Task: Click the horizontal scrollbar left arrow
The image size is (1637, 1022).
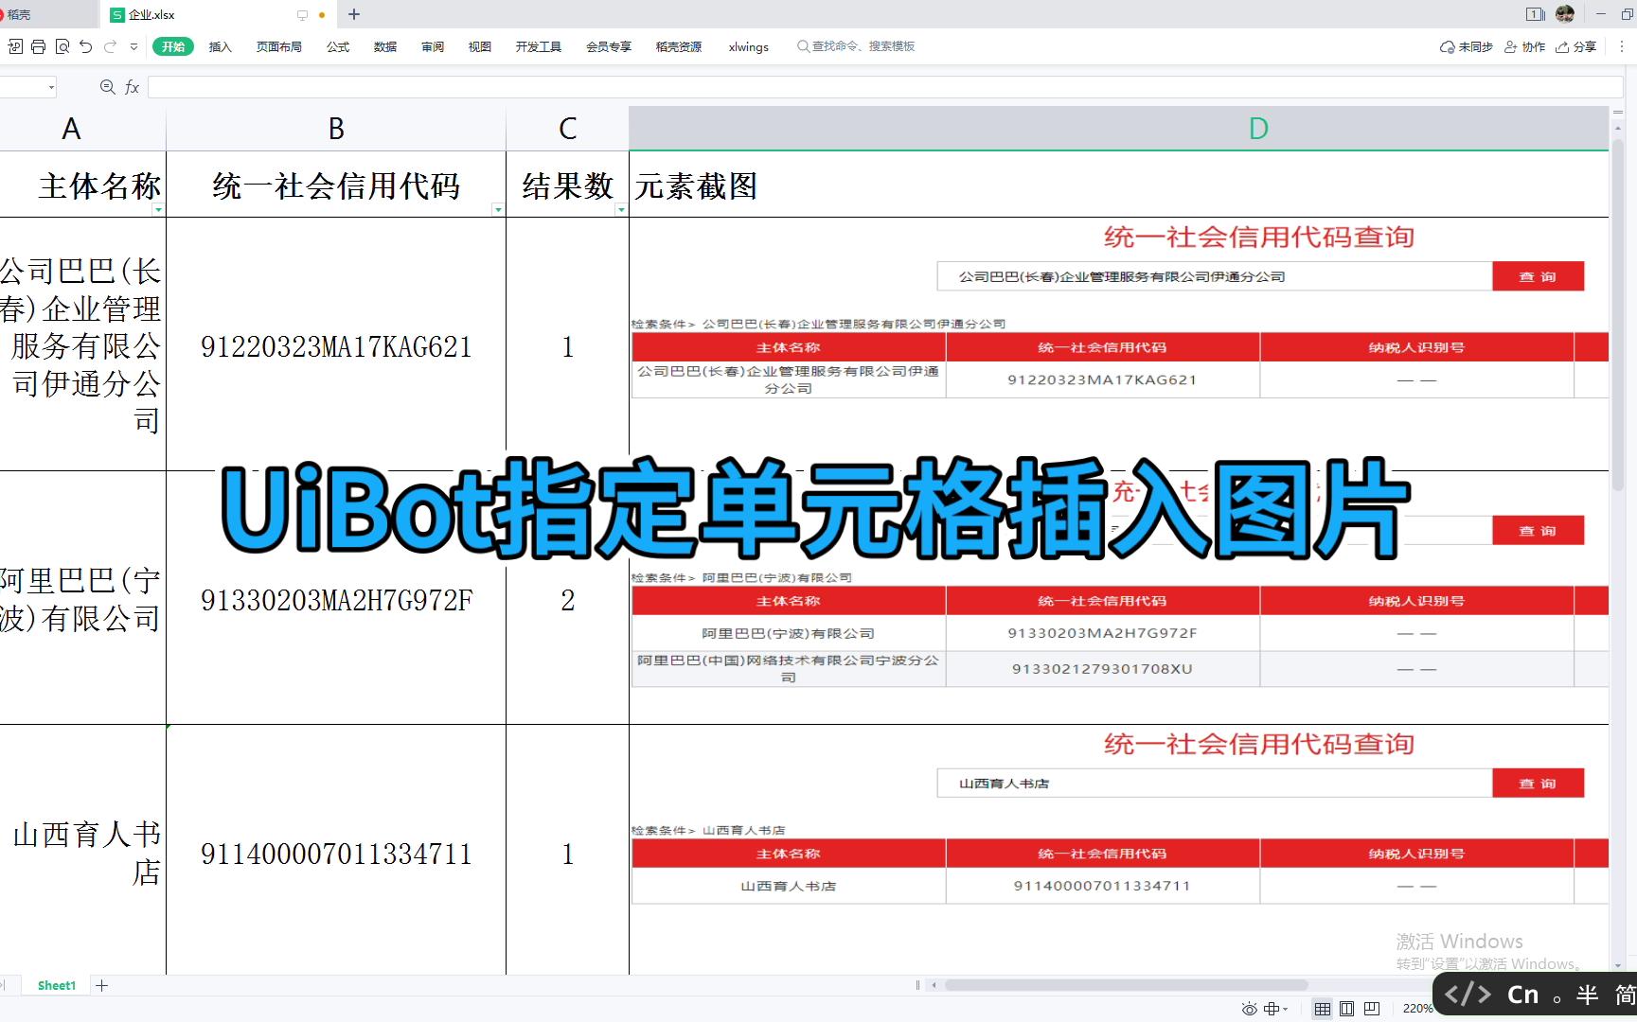Action: click(x=934, y=985)
